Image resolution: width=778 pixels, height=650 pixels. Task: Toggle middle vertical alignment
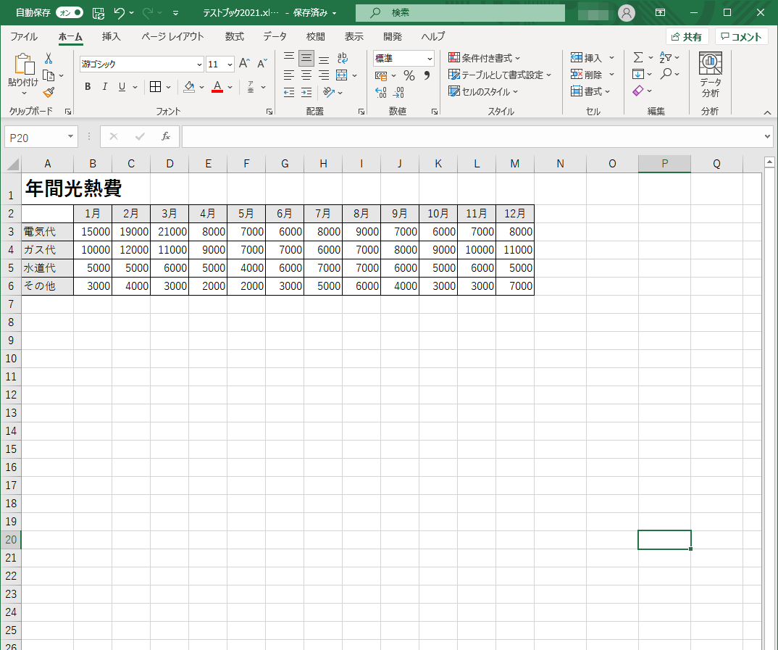[x=306, y=58]
